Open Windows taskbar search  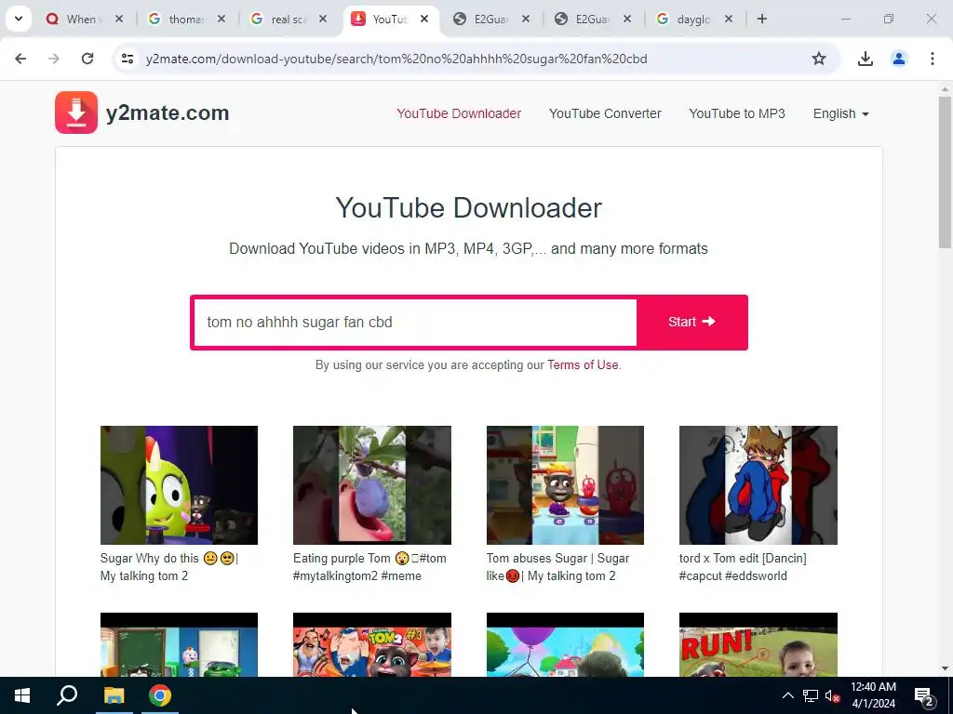point(67,695)
